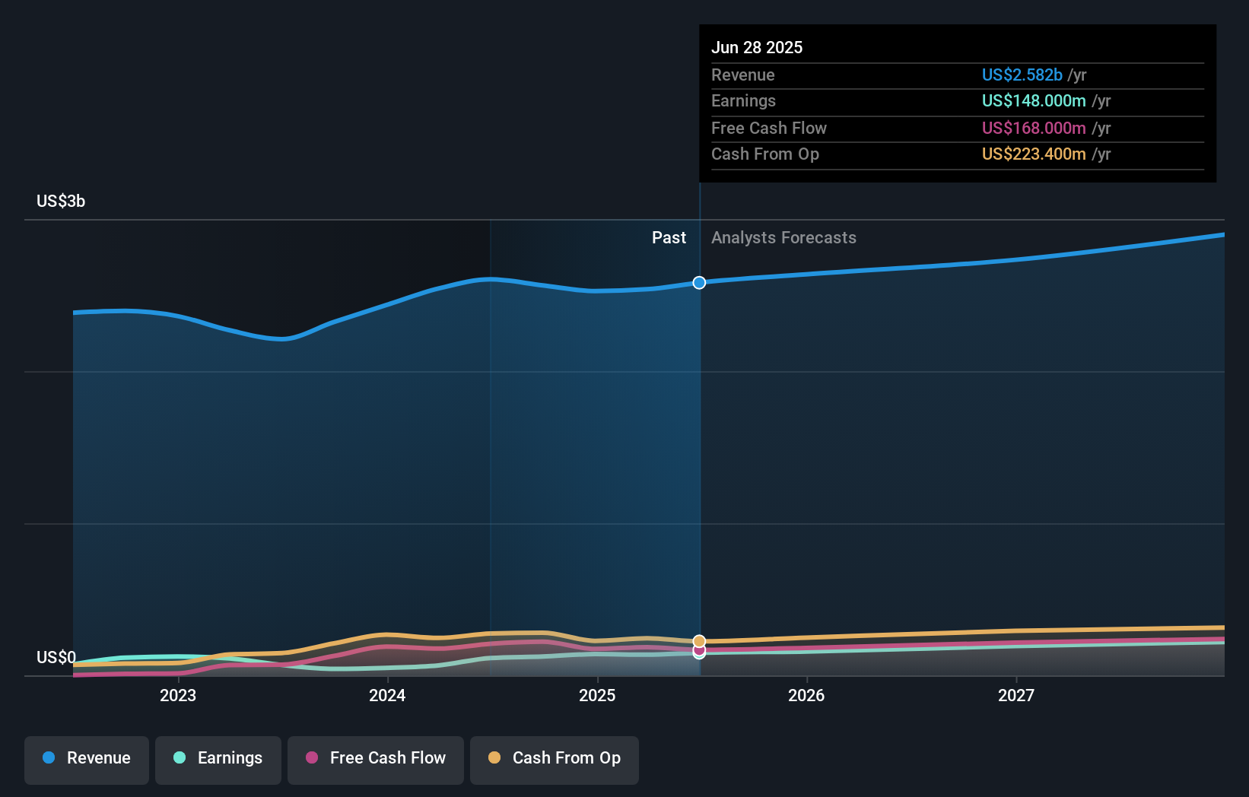Image resolution: width=1249 pixels, height=797 pixels.
Task: Open the Jun 28 2025 tooltip header
Action: tap(758, 47)
